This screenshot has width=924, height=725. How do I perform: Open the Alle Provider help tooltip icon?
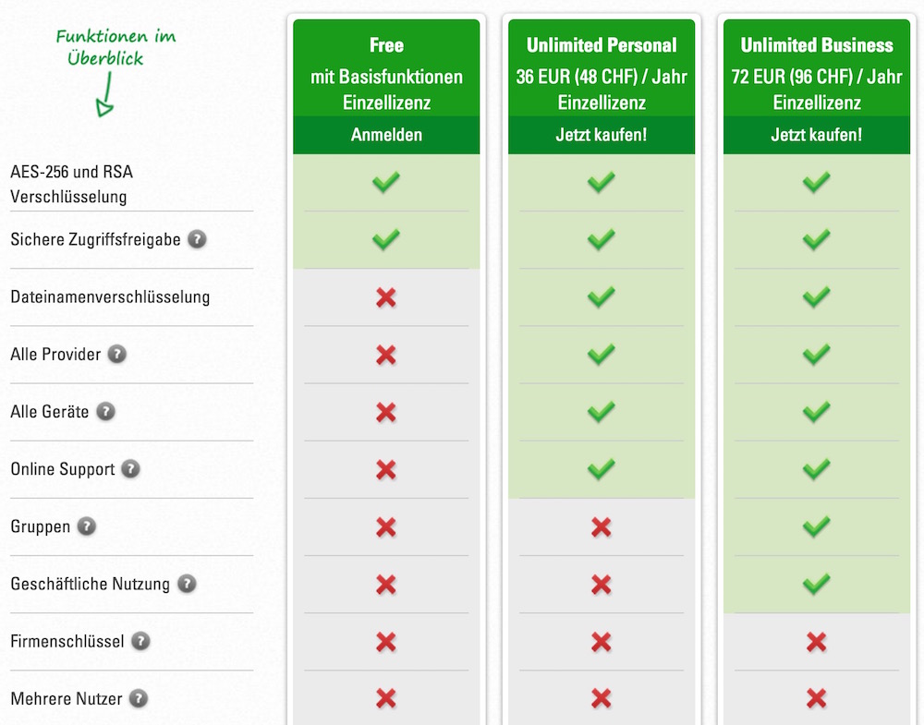click(117, 354)
